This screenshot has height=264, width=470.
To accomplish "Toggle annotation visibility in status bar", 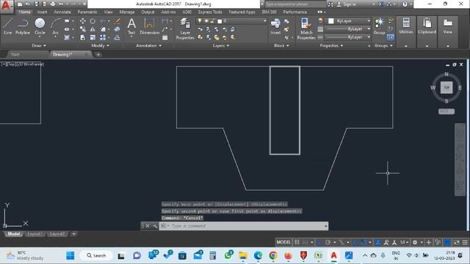I will [378, 242].
